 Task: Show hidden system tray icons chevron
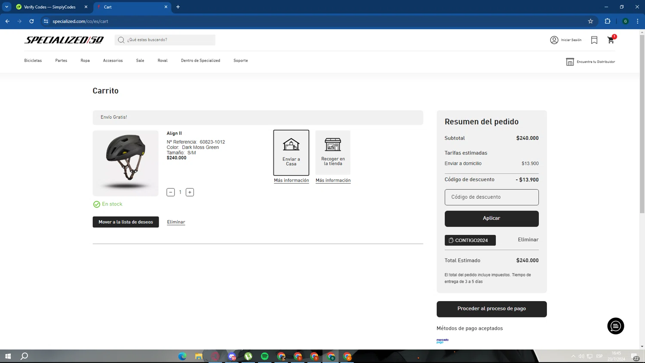click(x=573, y=356)
